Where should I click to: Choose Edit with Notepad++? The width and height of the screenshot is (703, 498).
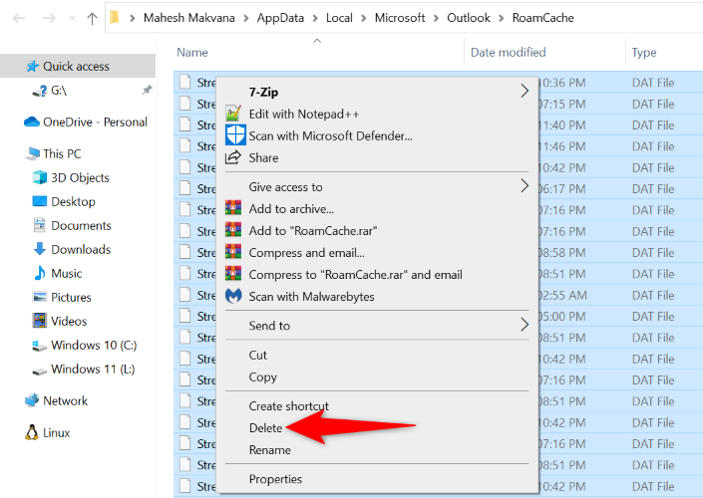point(377,114)
